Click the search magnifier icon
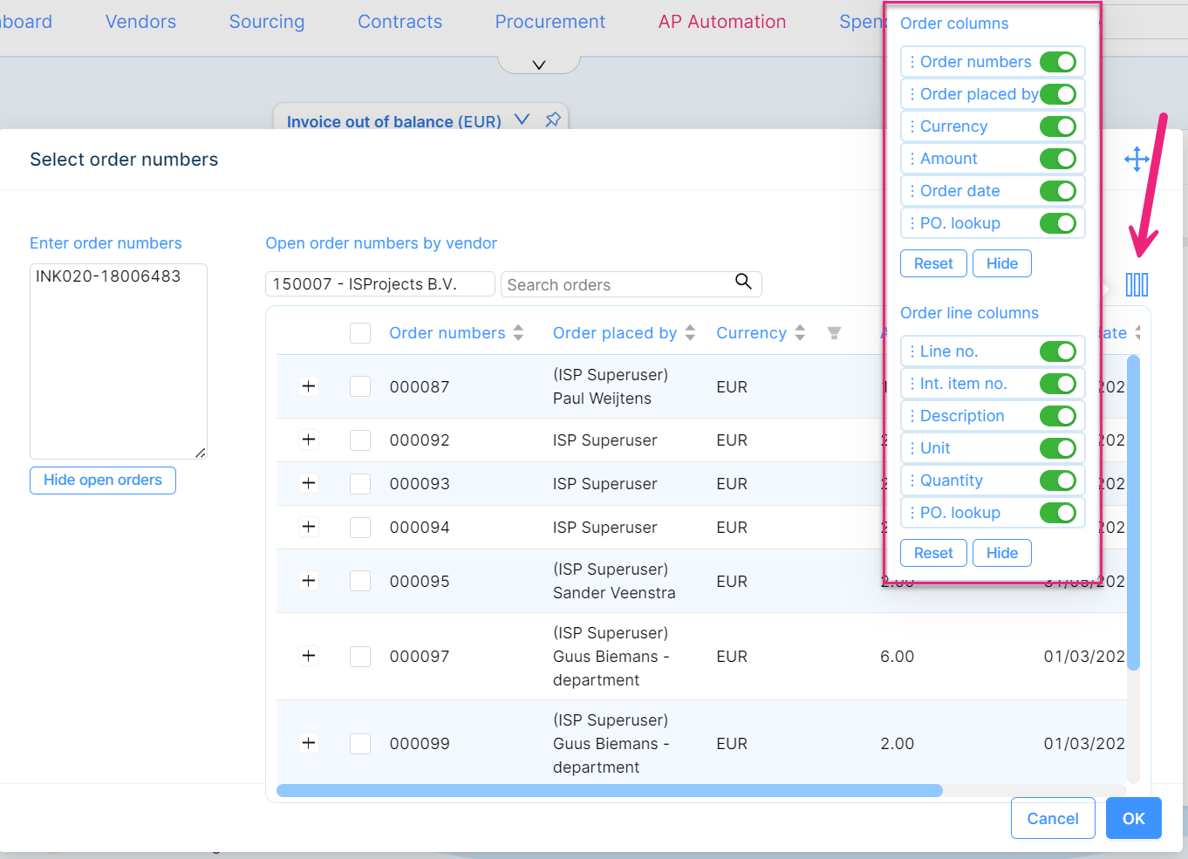Screen dimensions: 1188x859 743,282
